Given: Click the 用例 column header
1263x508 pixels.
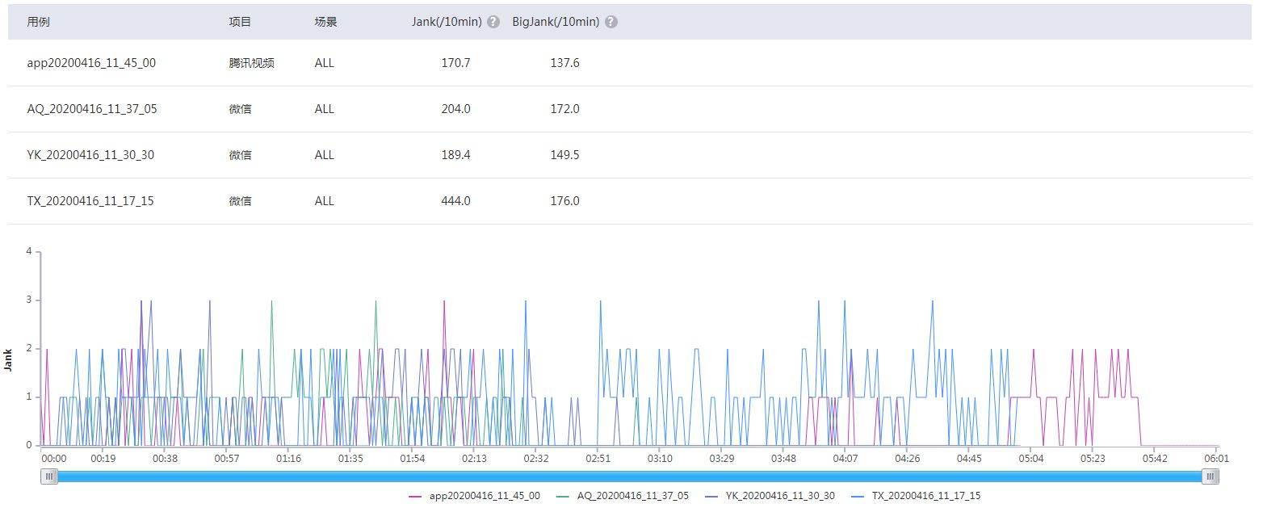Looking at the screenshot, I should 38,22.
